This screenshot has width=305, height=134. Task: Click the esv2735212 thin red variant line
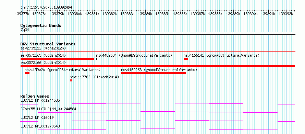coord(158,52)
